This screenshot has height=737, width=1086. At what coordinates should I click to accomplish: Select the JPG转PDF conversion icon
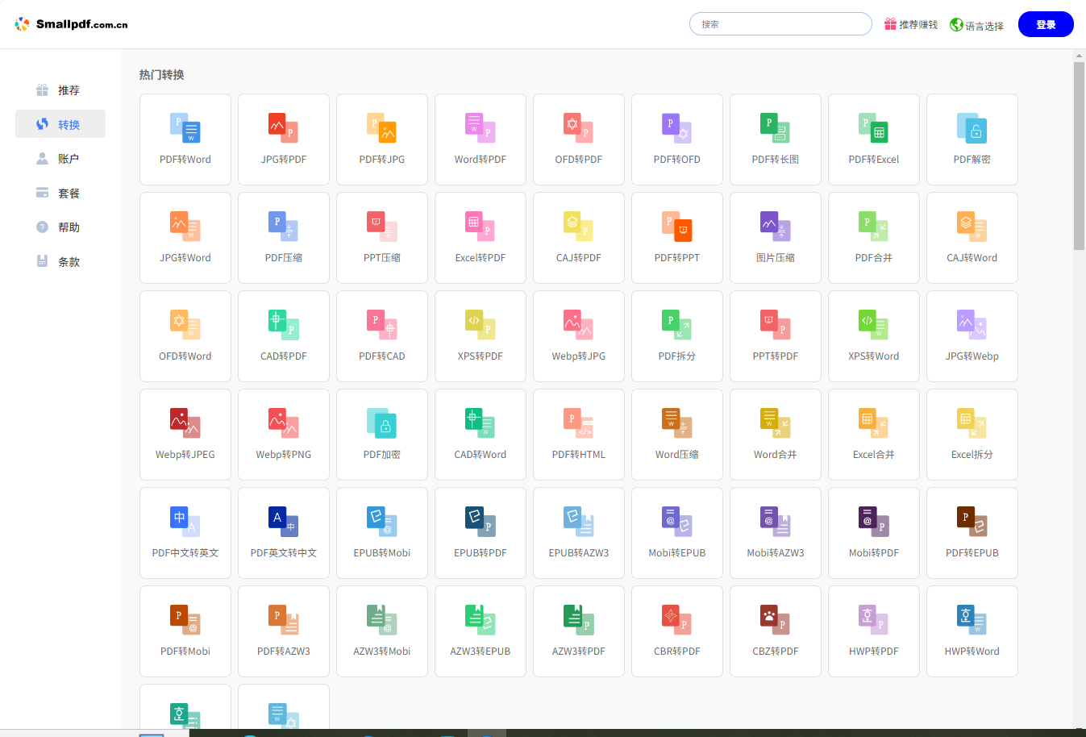(x=284, y=139)
